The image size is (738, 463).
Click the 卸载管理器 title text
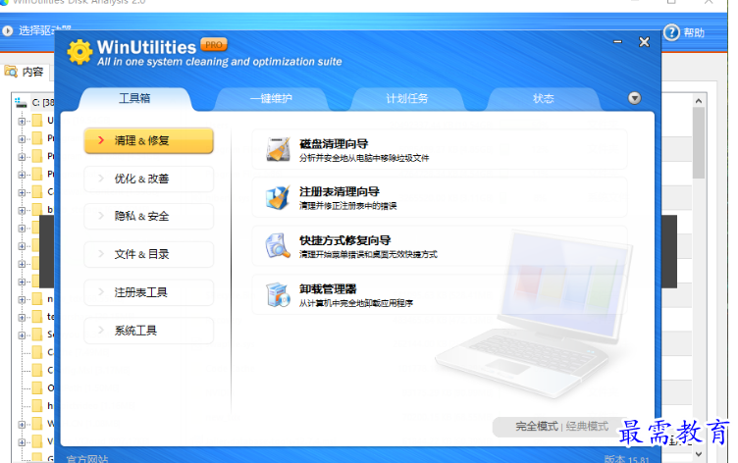[328, 289]
